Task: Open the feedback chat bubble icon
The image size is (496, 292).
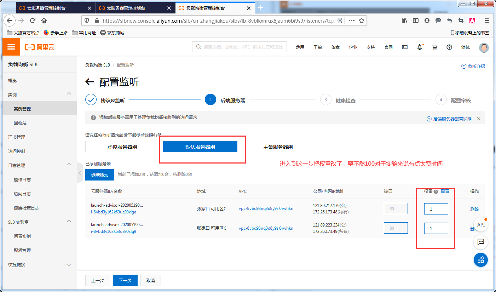Action: 480,242
